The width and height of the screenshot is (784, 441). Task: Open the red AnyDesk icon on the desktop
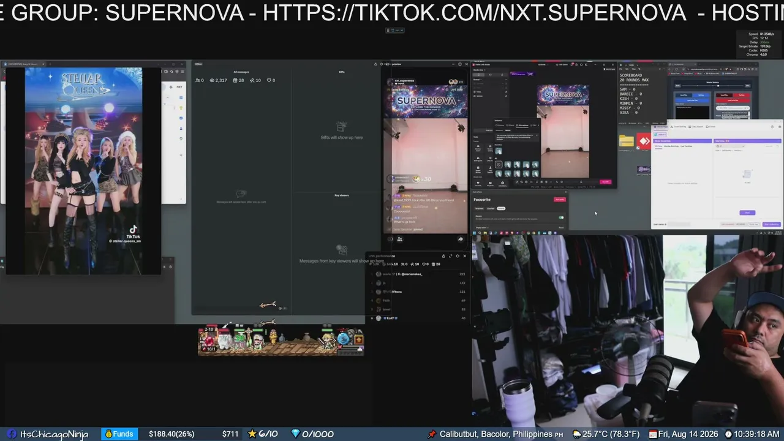coord(643,141)
